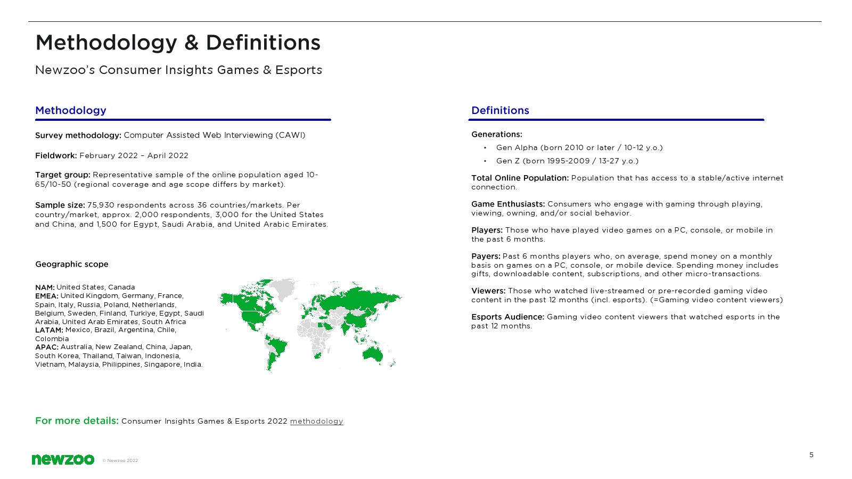Select the Game Enthusiasts definition label
The height and width of the screenshot is (479, 852).
(507, 204)
